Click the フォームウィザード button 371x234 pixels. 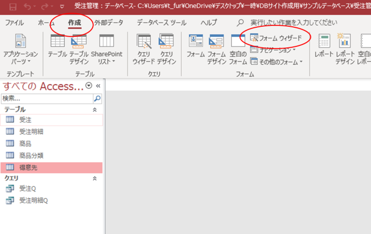(x=276, y=39)
